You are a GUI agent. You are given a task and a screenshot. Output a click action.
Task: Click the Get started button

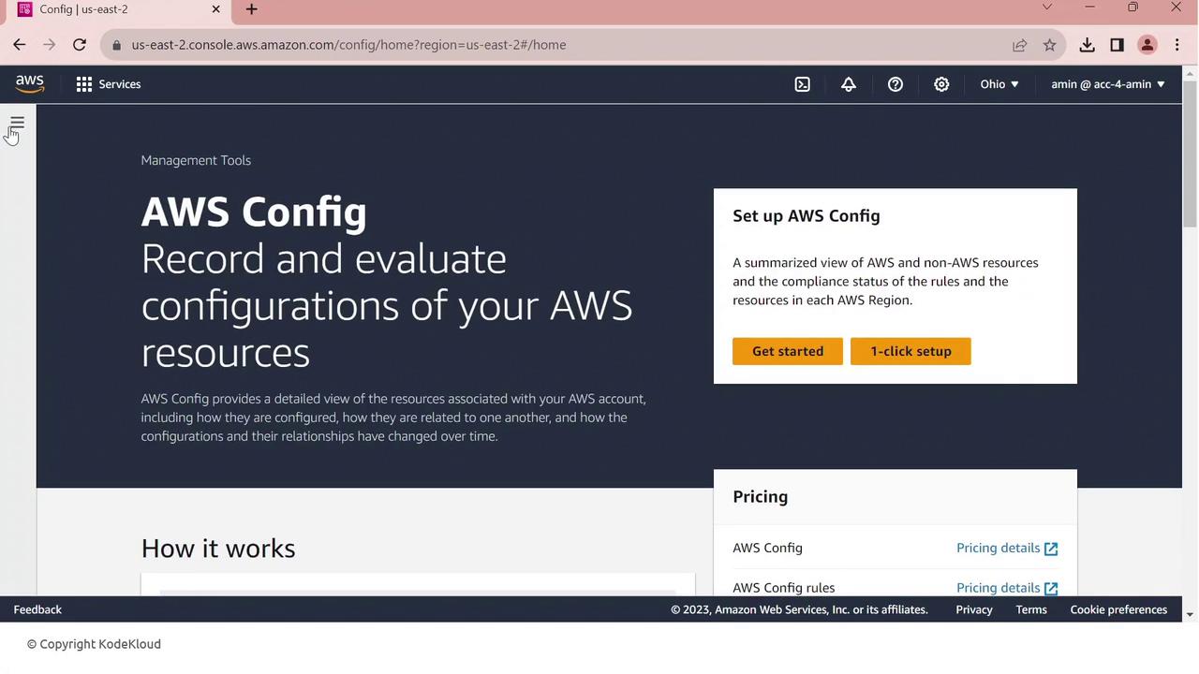click(787, 351)
